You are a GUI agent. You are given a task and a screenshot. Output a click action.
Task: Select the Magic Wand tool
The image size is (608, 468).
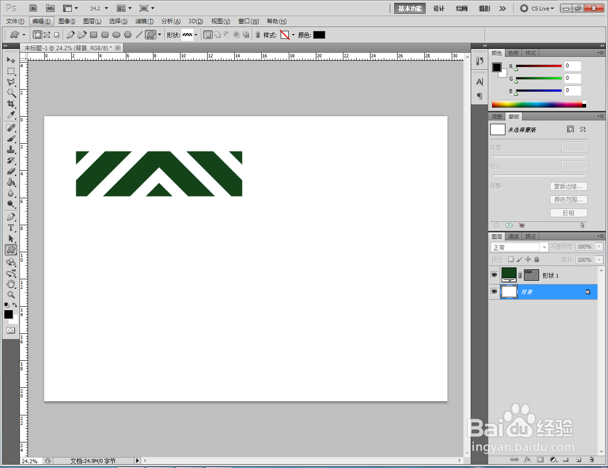(x=11, y=93)
